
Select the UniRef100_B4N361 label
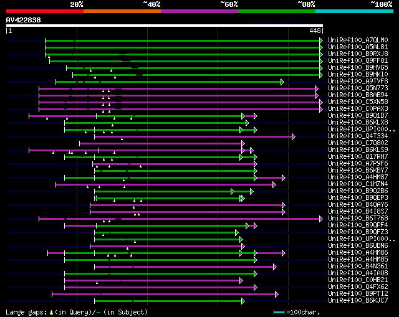coord(358,267)
